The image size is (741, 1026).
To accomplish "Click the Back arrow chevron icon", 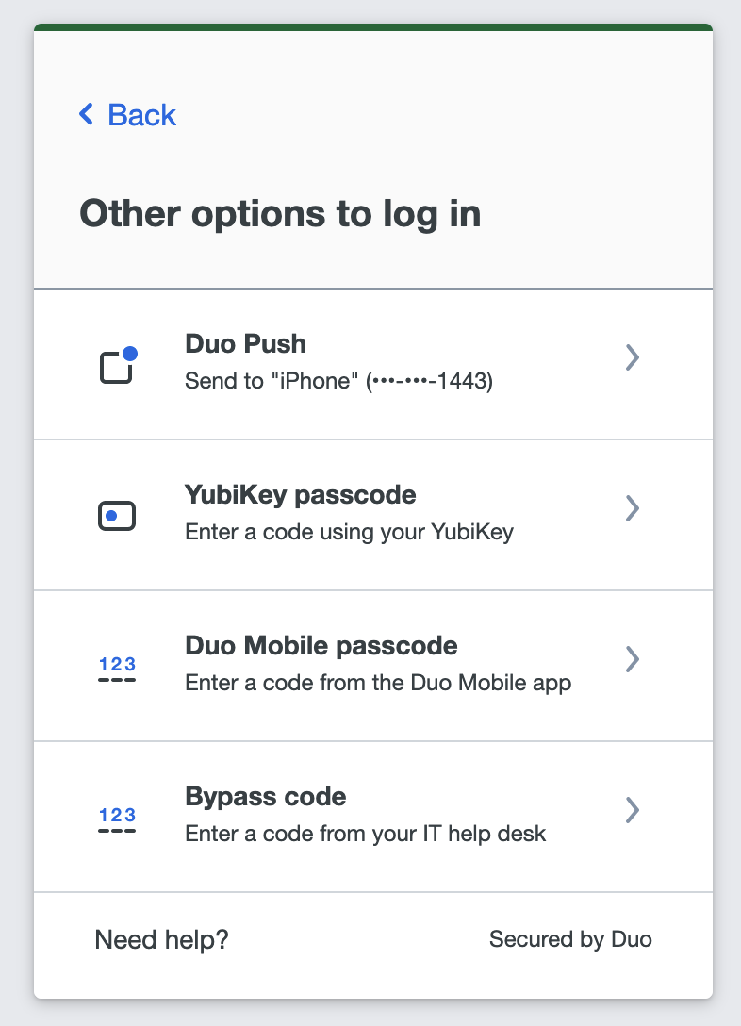I will (x=87, y=115).
